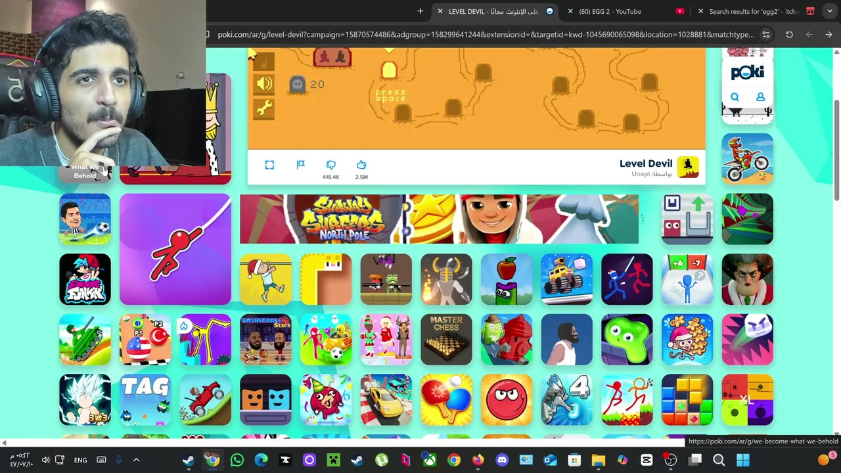Click the Level Devil yellow game icon
This screenshot has height=473, width=841.
coord(688,167)
